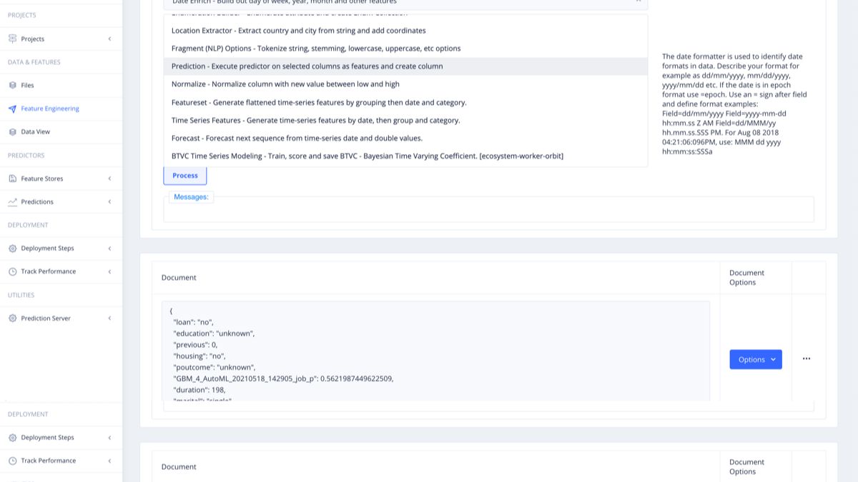The height and width of the screenshot is (482, 858).
Task: Open the blue Options dropdown
Action: pyautogui.click(x=756, y=359)
